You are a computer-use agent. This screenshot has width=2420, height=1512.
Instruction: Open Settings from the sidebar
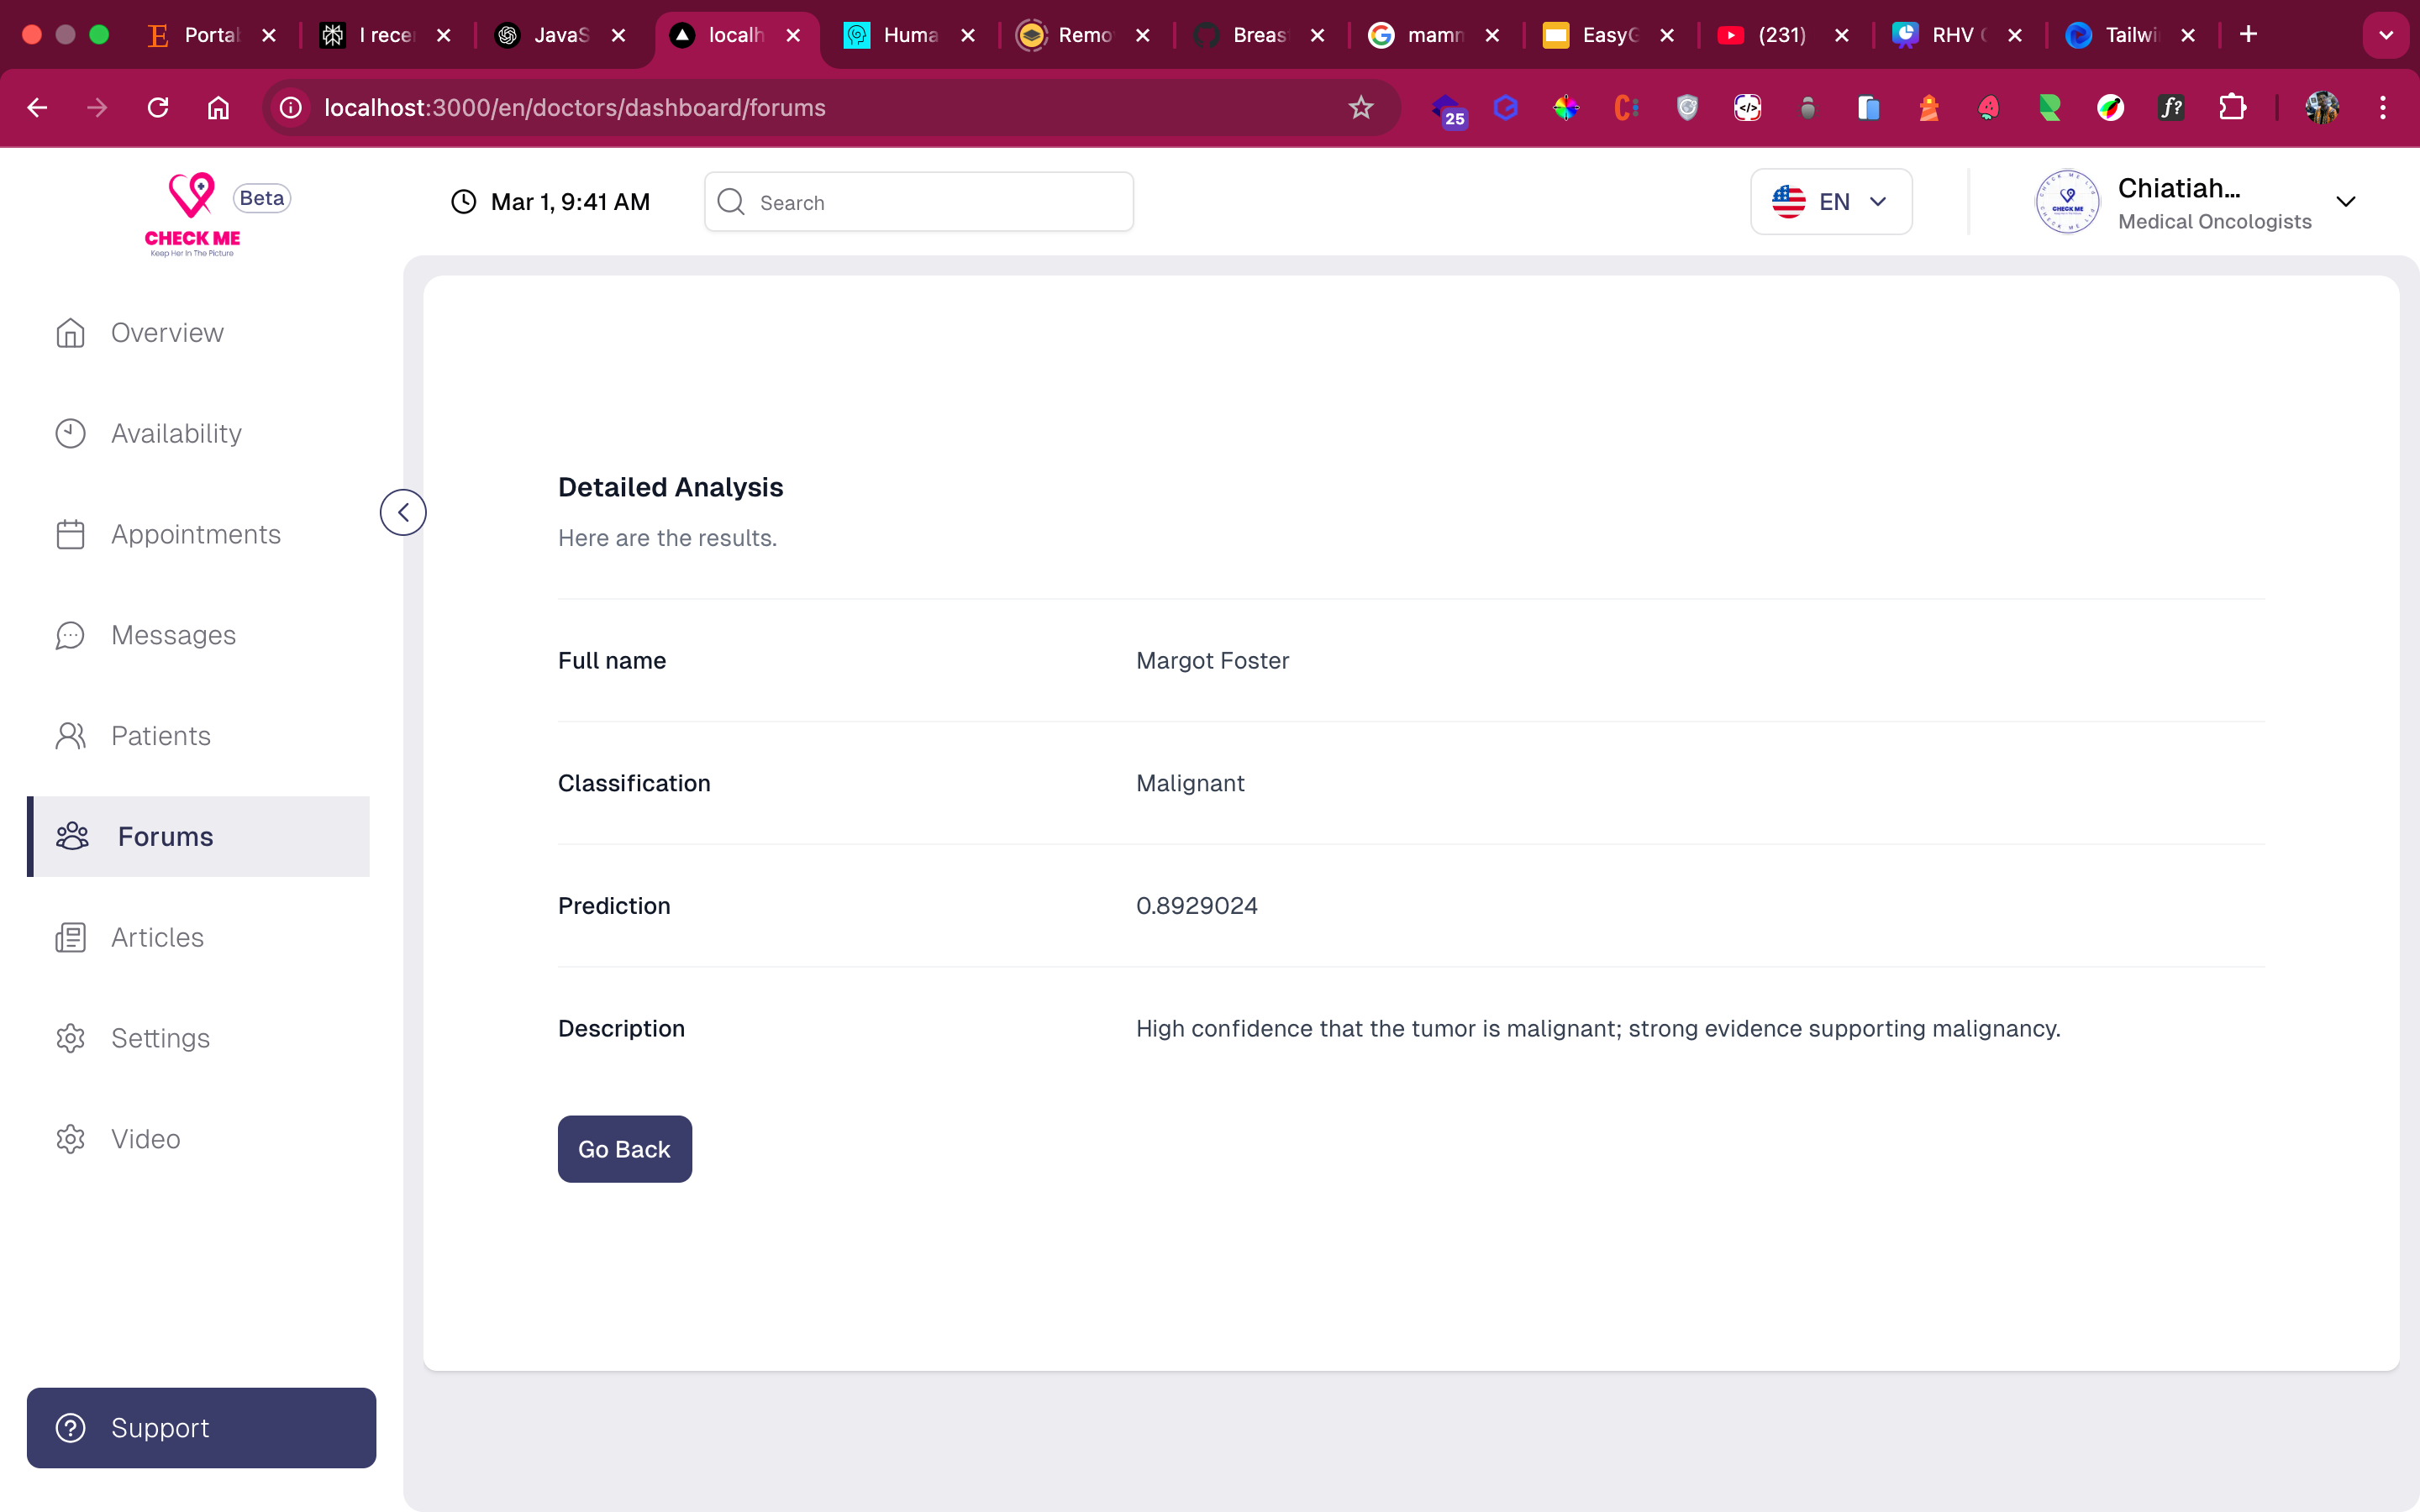coord(160,1038)
